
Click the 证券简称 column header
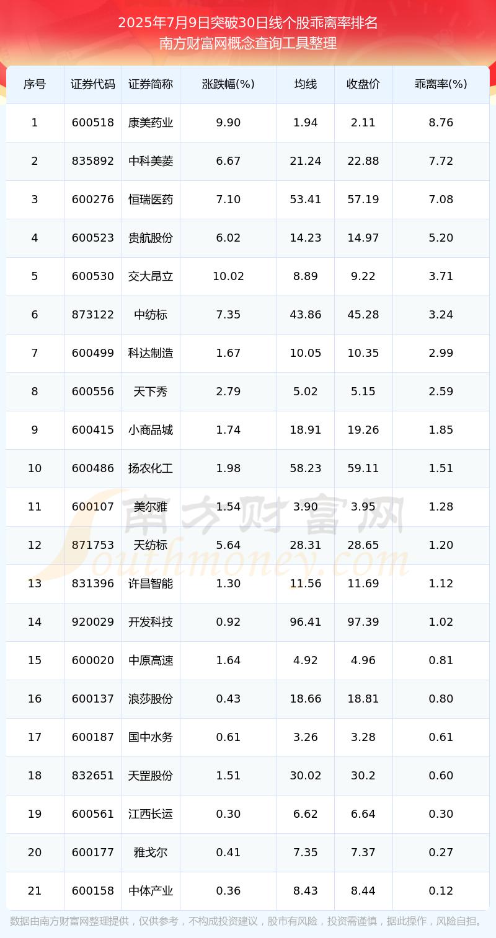pos(151,84)
